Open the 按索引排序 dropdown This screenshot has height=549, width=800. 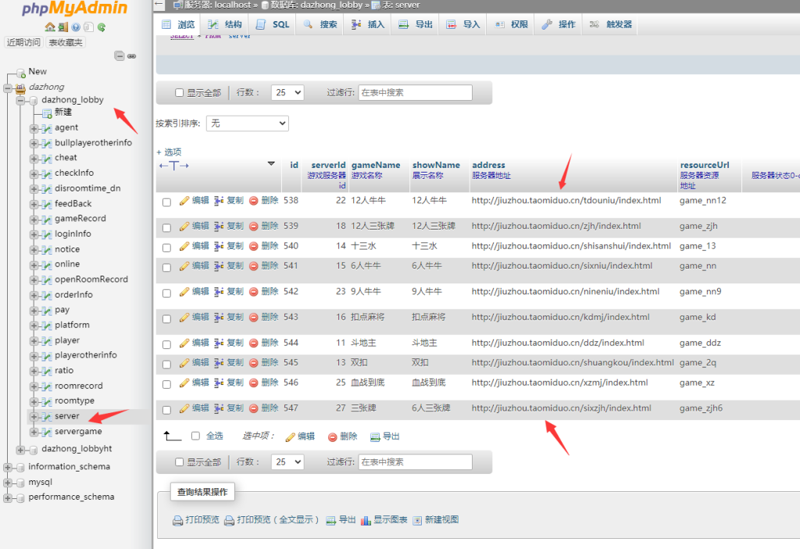(x=247, y=123)
